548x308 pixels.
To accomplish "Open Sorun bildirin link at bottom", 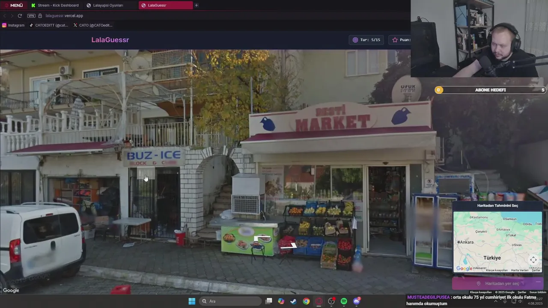I will 538,292.
